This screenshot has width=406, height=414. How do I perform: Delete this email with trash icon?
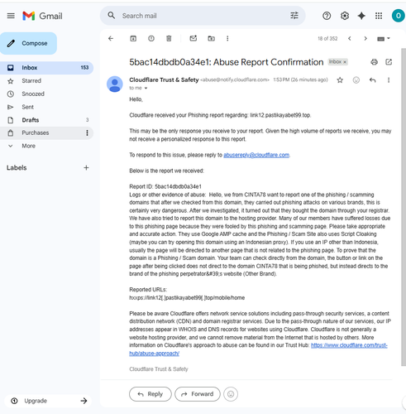tap(169, 38)
